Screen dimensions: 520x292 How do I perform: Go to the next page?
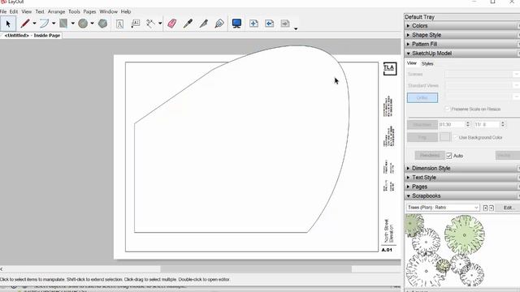[285, 24]
